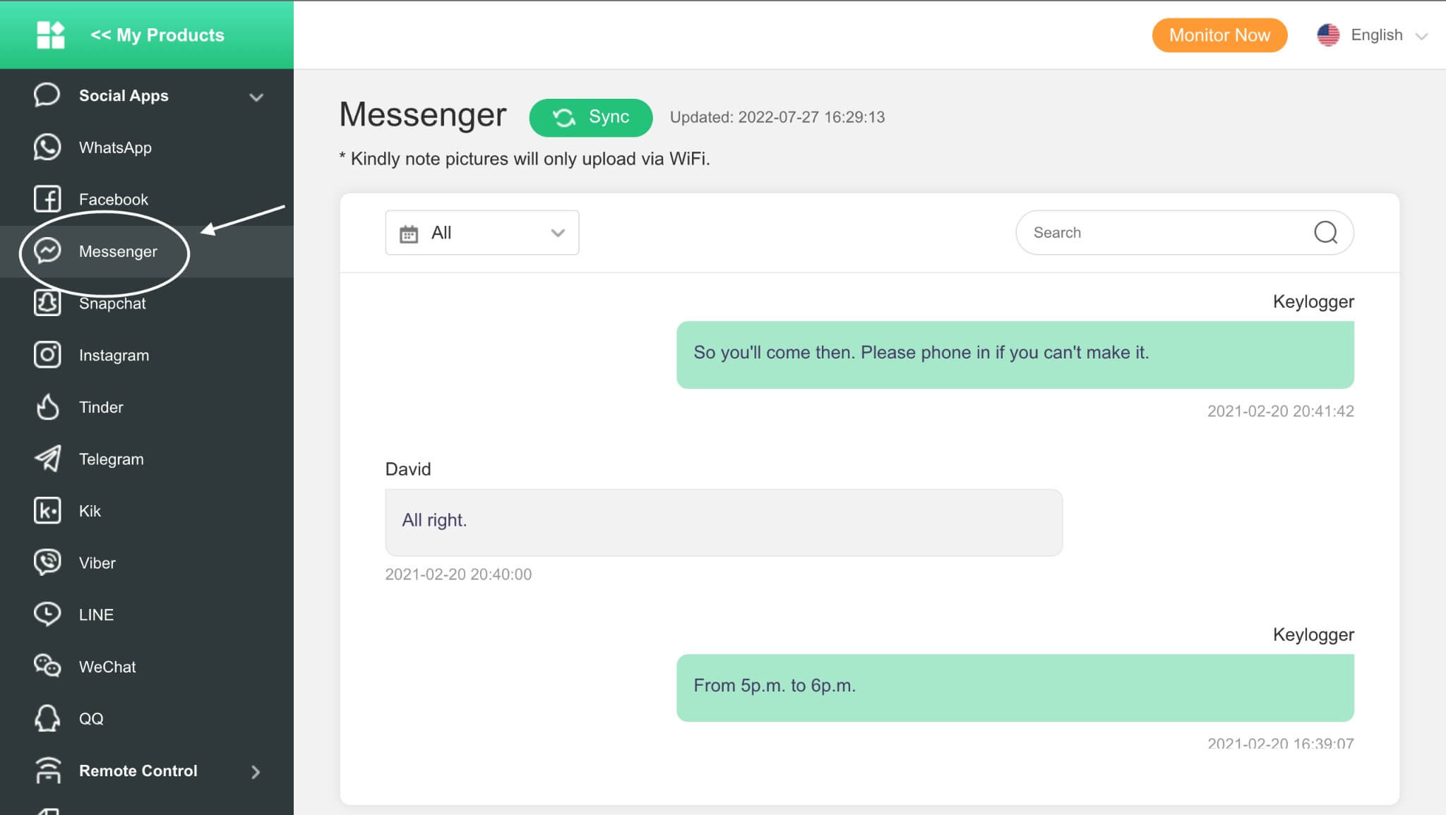Open the English language dropdown

(1374, 35)
